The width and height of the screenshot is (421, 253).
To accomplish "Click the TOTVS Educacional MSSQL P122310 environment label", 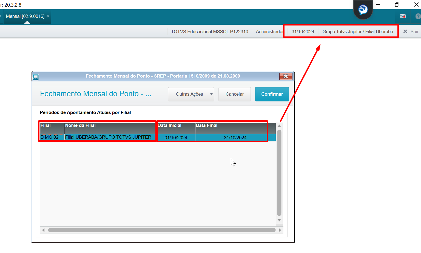I will click(210, 32).
